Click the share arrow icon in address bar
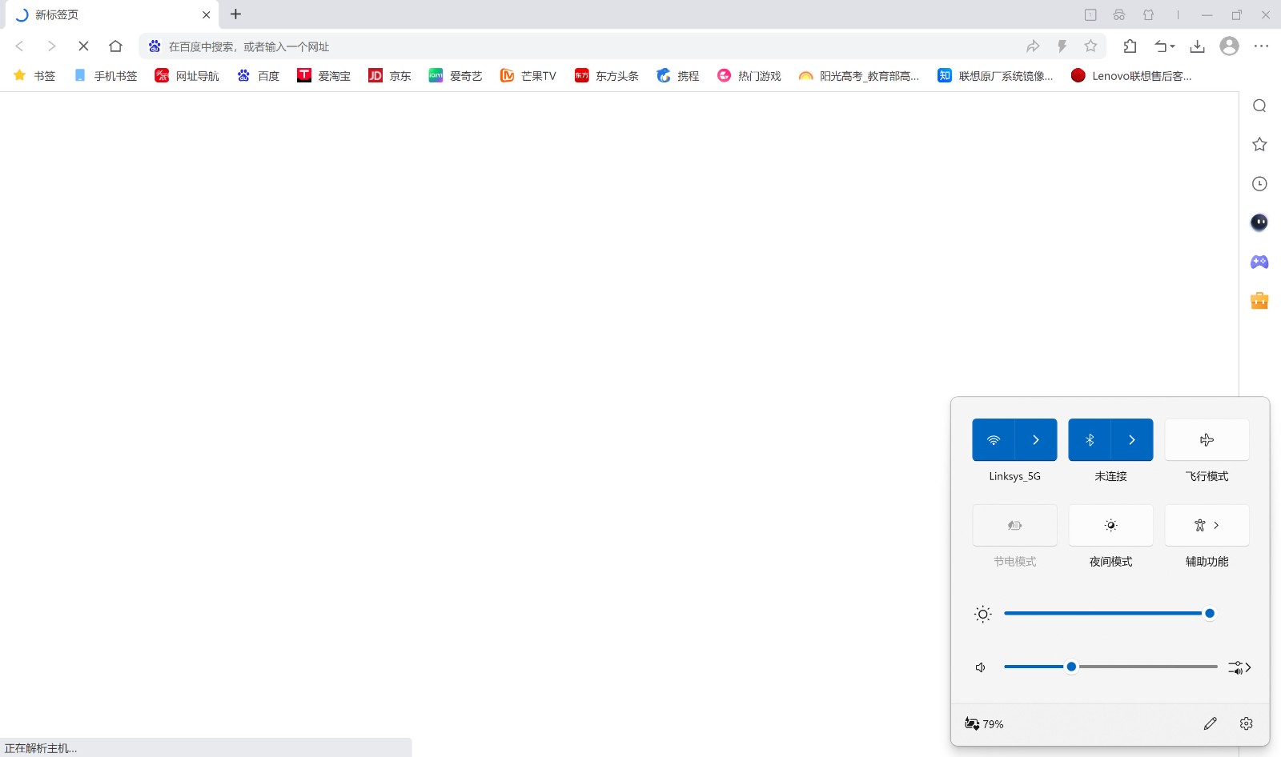 coord(1033,46)
